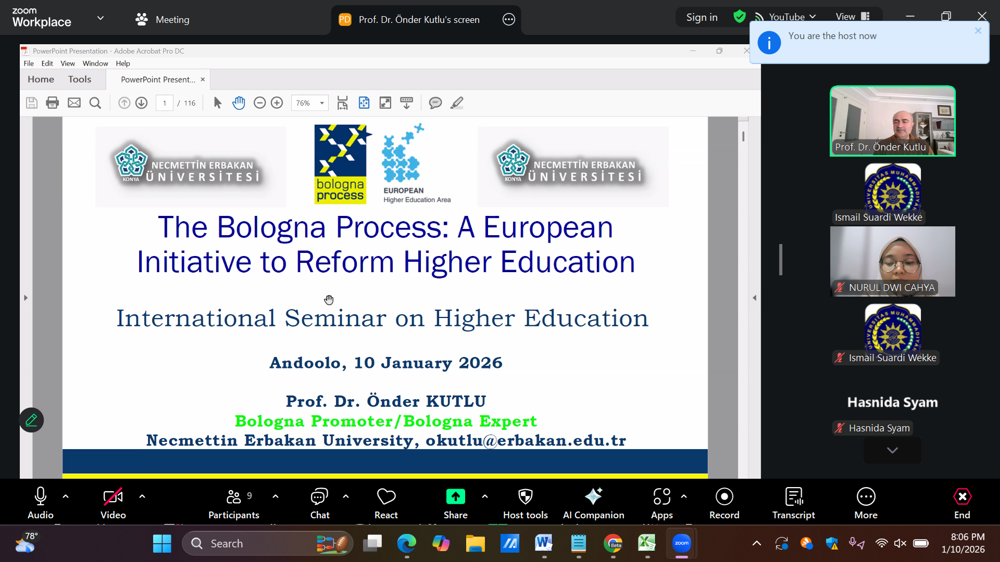Select the Highlight text tool
This screenshot has width=1000, height=562.
tap(456, 103)
